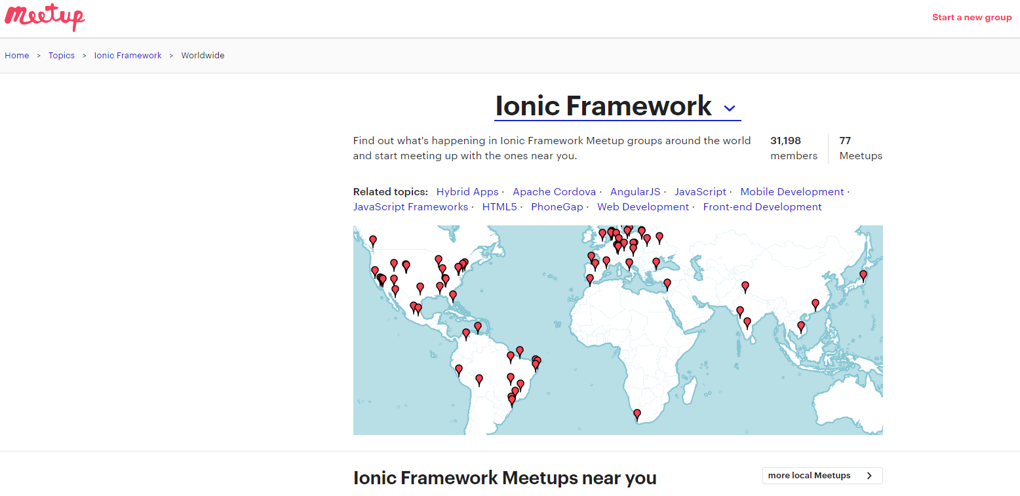Viewport: 1020px width, 496px height.
Task: Select the Mobile Development topic link
Action: (x=792, y=192)
